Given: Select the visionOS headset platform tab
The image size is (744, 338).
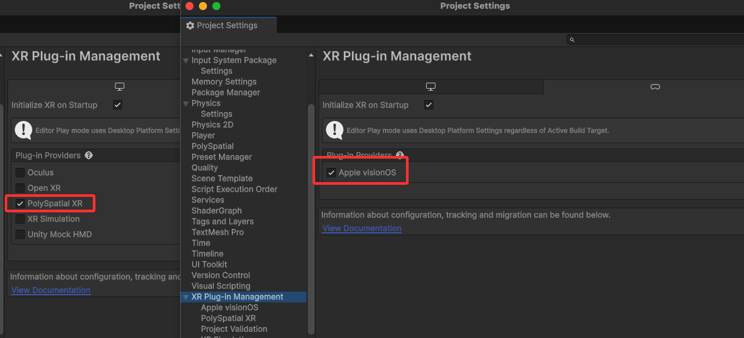Looking at the screenshot, I should 655,87.
